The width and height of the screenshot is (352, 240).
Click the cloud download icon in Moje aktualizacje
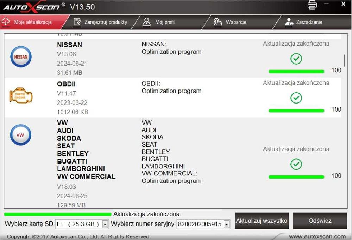(6, 22)
